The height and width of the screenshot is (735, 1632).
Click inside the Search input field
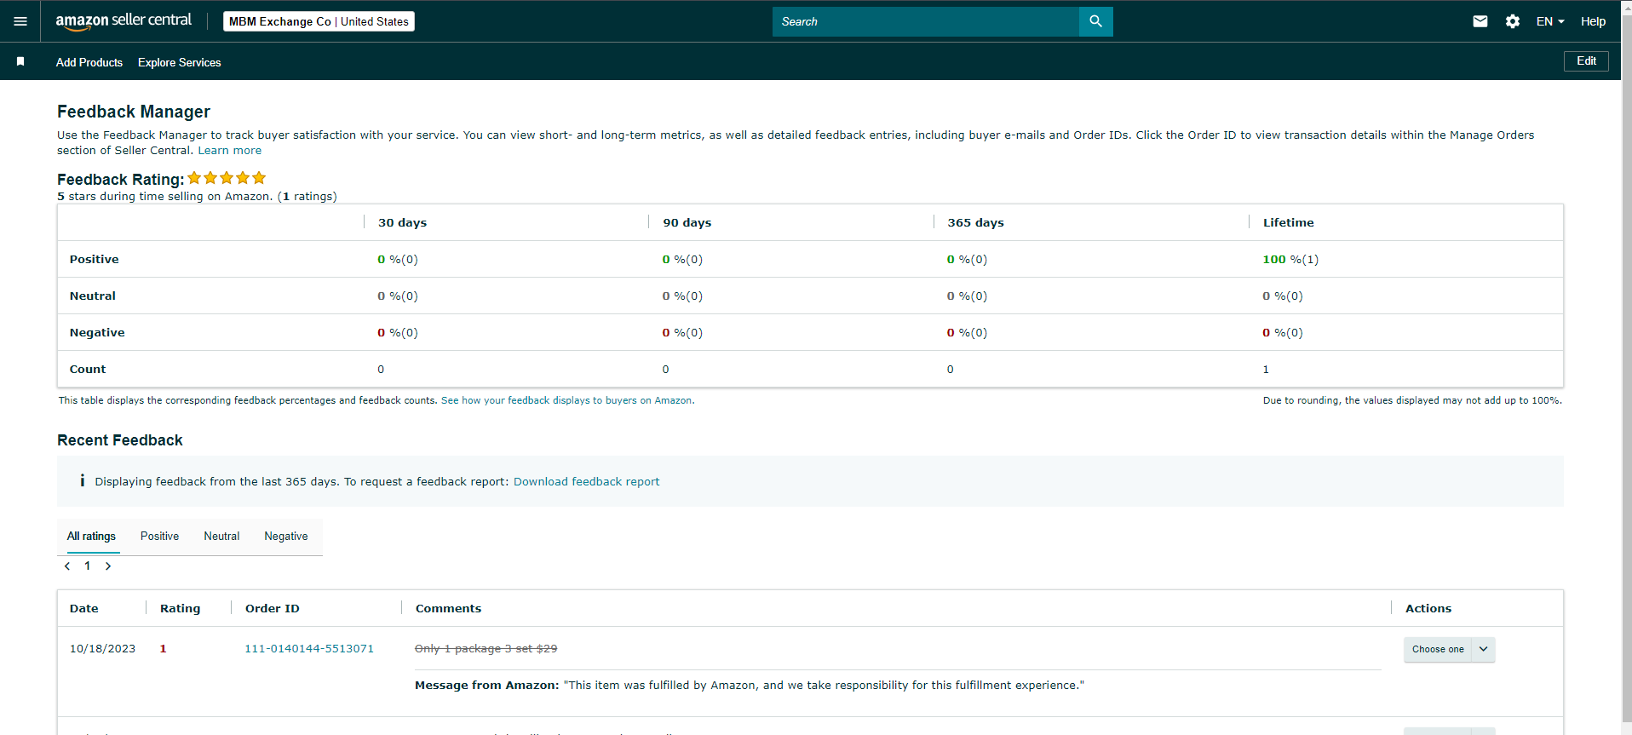(x=925, y=21)
